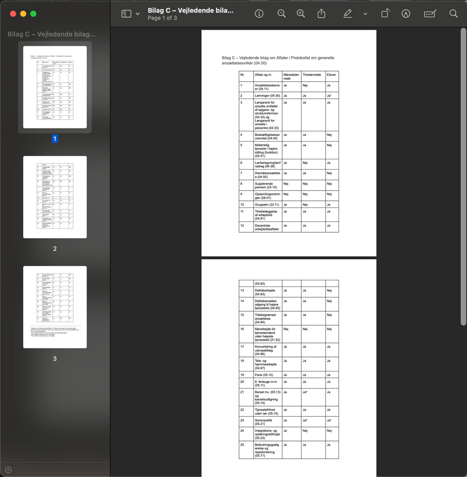Viewport: 467px width, 477px height.
Task: Select the Highlight pen tool
Action: coord(347,14)
